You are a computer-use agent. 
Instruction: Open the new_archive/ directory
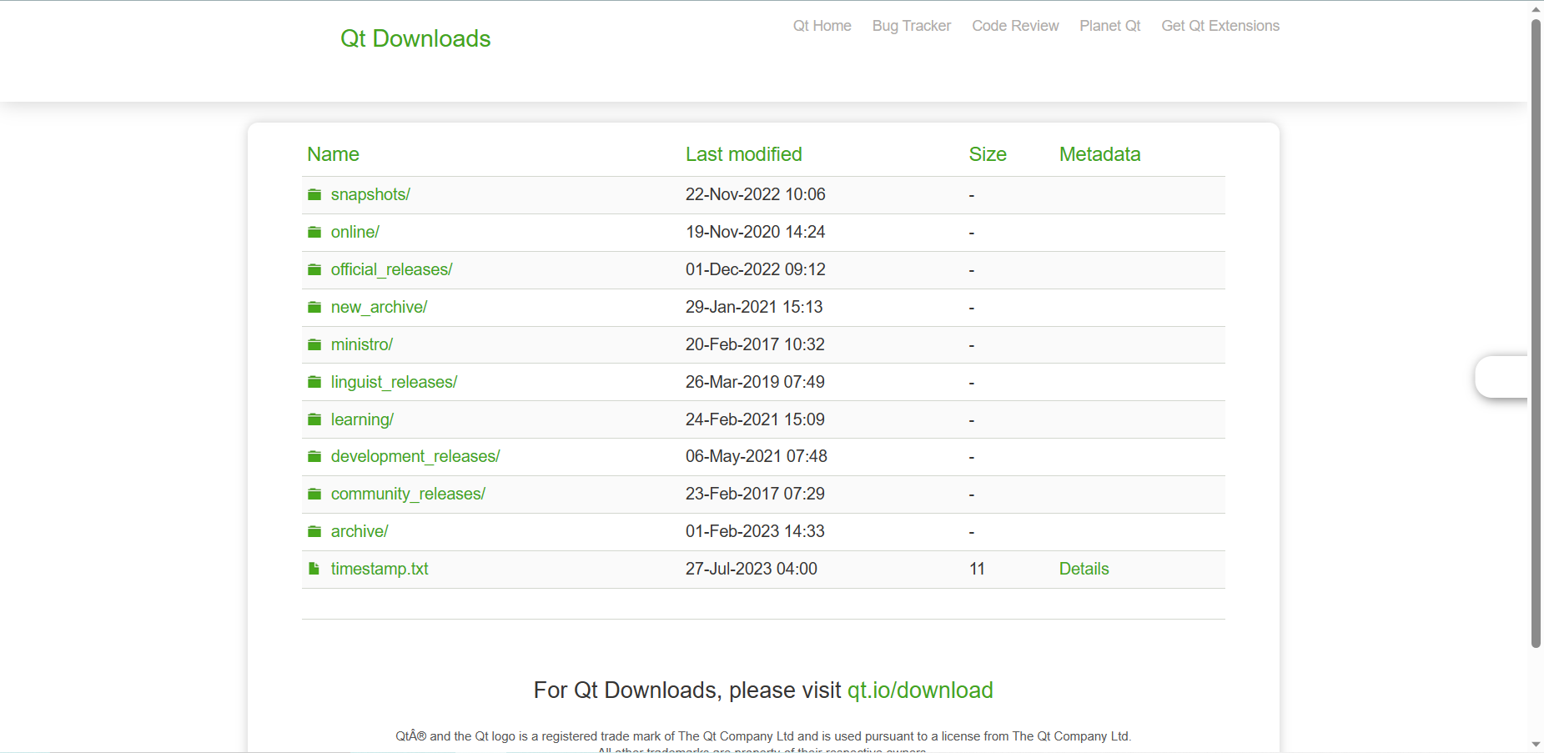[379, 307]
